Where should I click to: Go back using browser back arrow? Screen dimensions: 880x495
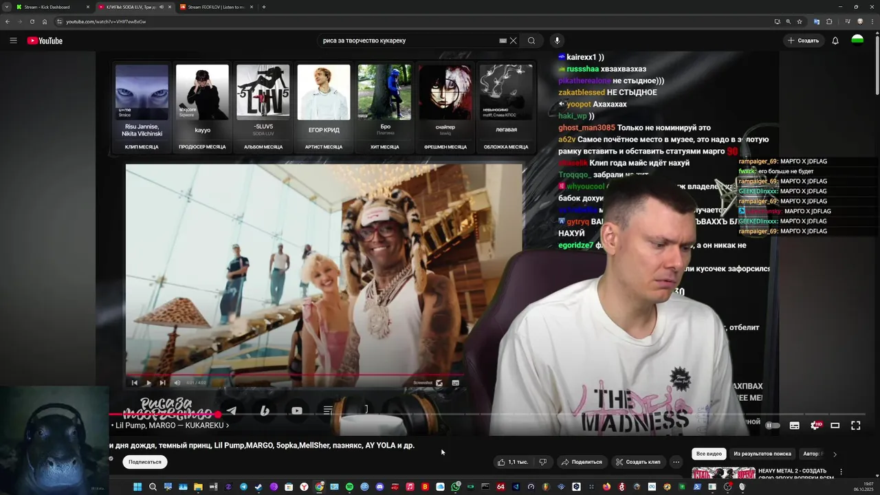click(x=8, y=21)
